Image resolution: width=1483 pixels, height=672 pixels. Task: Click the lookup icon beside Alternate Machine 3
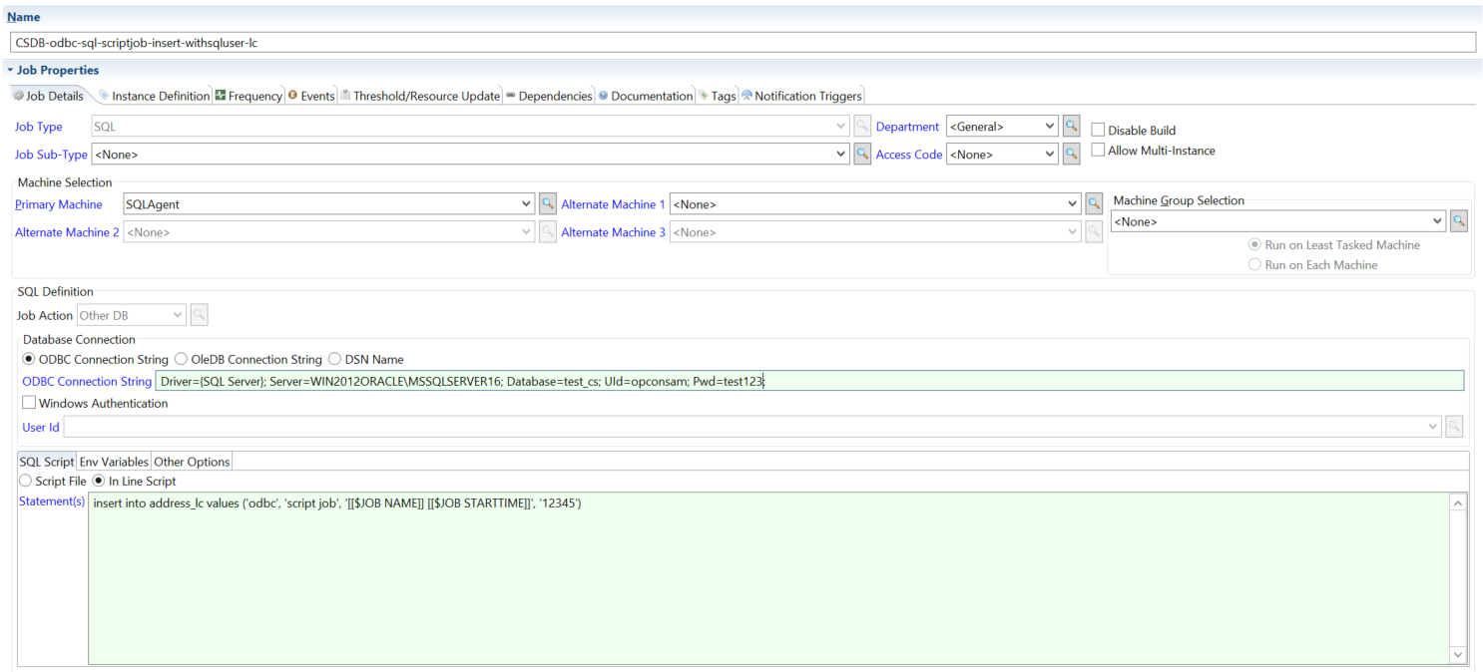[1094, 232]
